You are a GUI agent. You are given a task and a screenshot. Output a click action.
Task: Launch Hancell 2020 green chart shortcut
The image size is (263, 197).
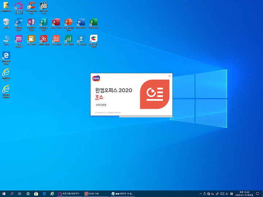(x=69, y=40)
